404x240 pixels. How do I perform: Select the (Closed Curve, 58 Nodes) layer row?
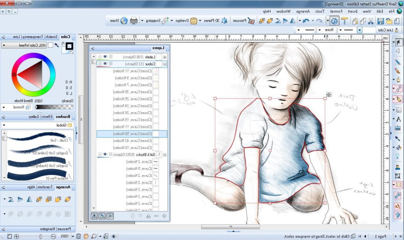click(x=132, y=134)
